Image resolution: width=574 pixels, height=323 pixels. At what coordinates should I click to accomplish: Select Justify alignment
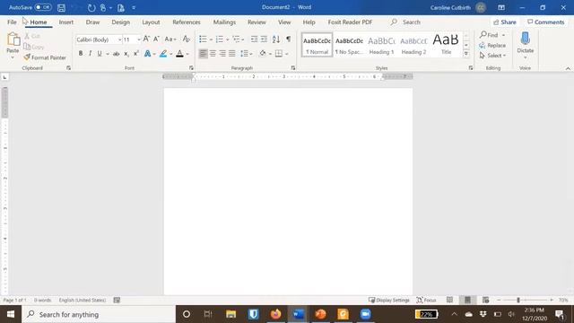pos(231,54)
